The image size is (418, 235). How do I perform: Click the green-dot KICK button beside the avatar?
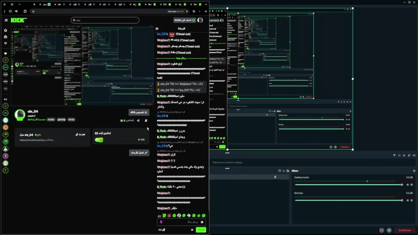(184, 20)
